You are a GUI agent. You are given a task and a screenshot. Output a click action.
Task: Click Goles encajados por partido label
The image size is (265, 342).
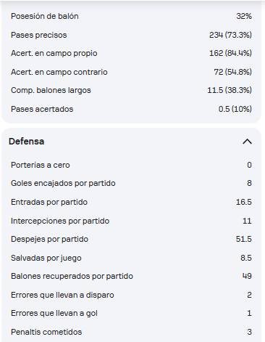(63, 183)
